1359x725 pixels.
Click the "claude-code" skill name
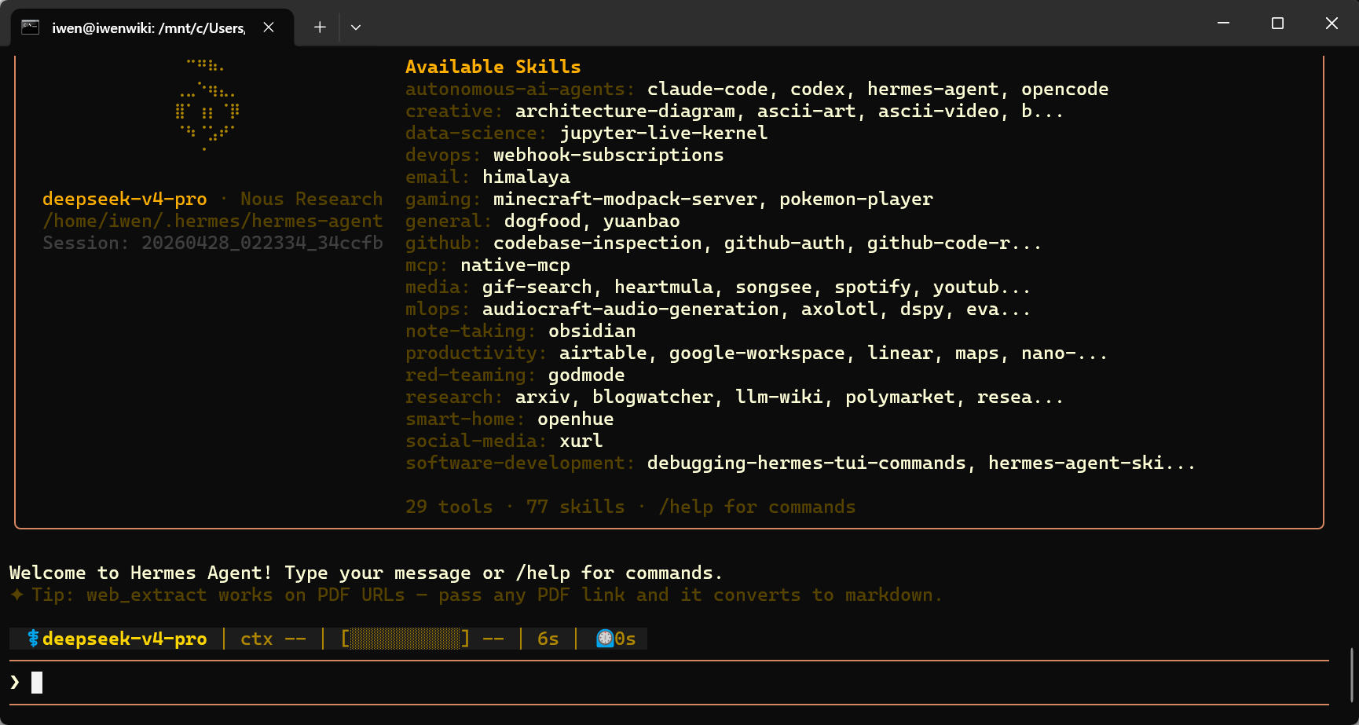[708, 89]
